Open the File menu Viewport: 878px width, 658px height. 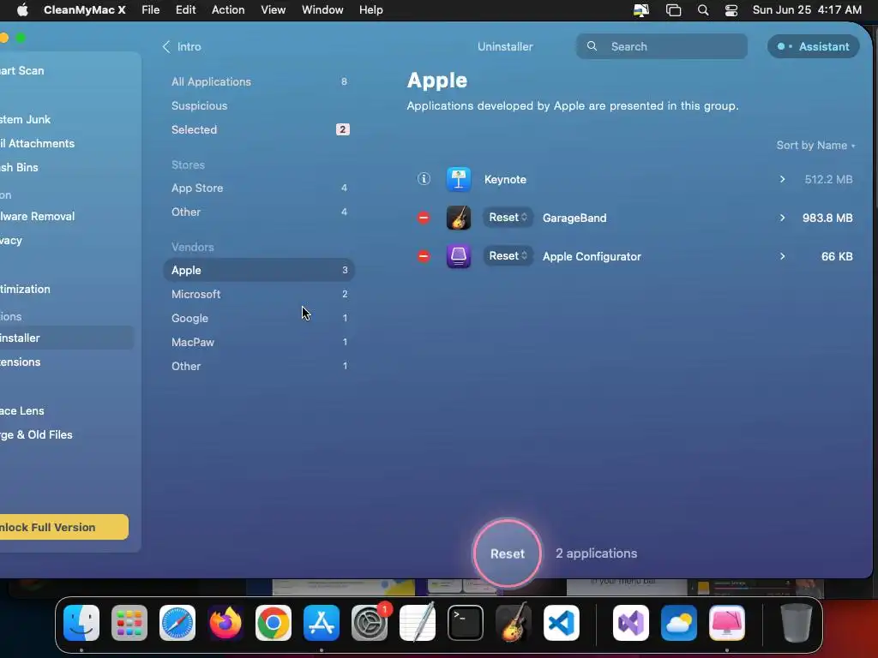click(x=151, y=10)
